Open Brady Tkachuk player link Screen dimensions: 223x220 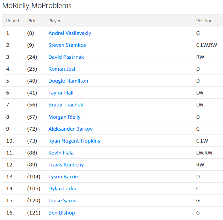tap(66, 105)
